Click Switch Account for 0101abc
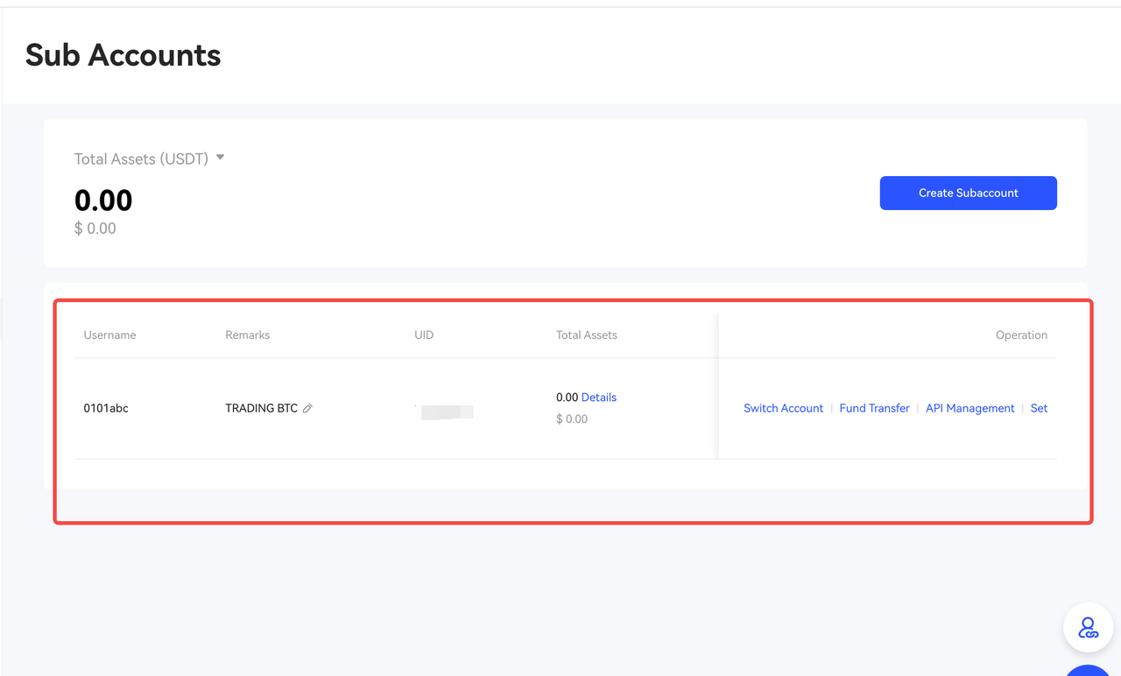 (783, 409)
